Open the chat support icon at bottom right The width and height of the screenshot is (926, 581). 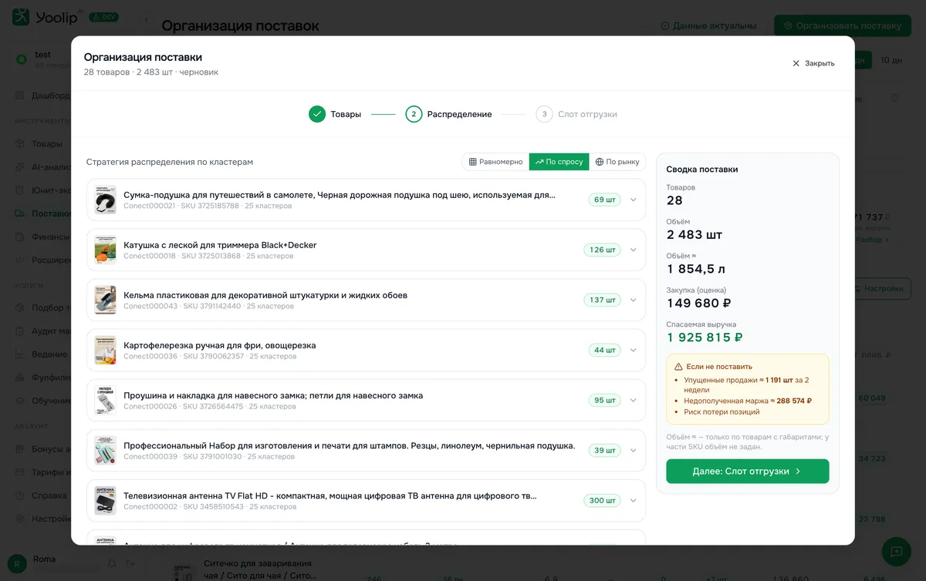click(896, 552)
